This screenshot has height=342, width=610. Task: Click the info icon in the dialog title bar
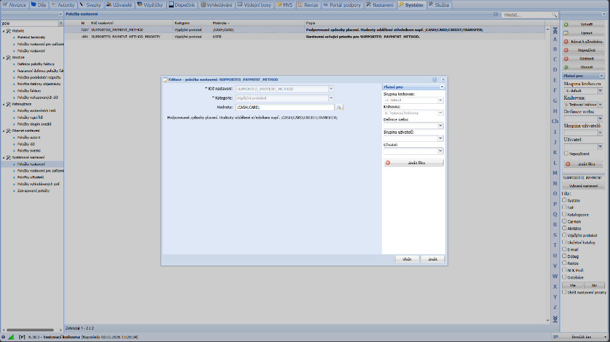coord(435,80)
